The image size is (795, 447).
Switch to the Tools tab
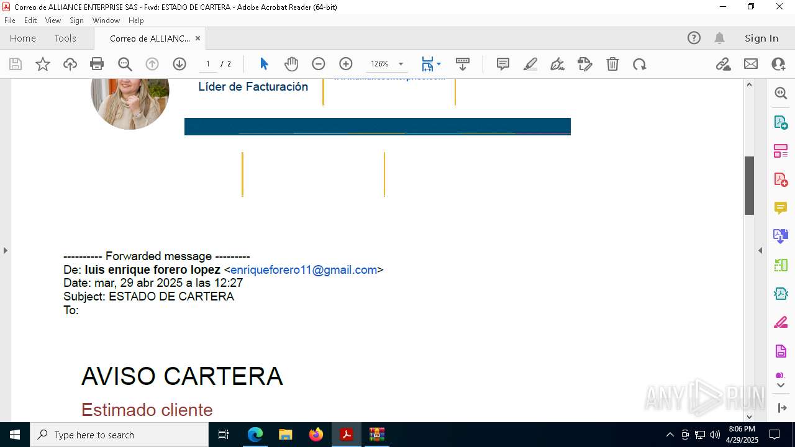(x=65, y=38)
